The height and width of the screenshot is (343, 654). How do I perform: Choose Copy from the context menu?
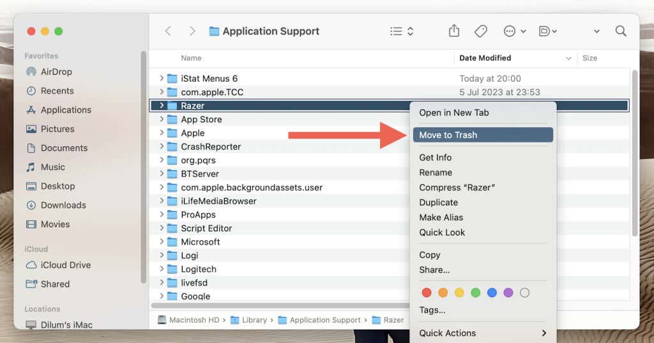(x=483, y=255)
